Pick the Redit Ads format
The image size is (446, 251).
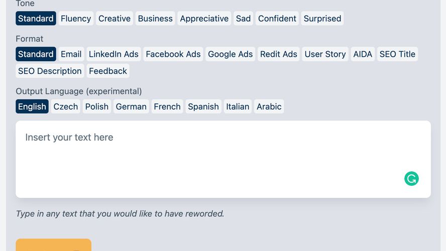click(x=279, y=54)
